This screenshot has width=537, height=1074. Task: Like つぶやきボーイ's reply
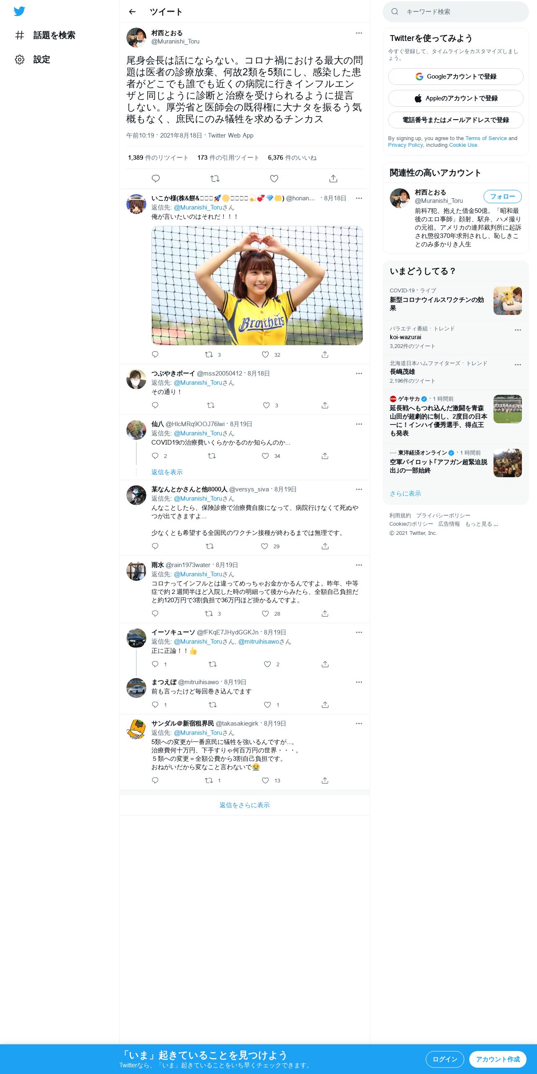pyautogui.click(x=266, y=405)
